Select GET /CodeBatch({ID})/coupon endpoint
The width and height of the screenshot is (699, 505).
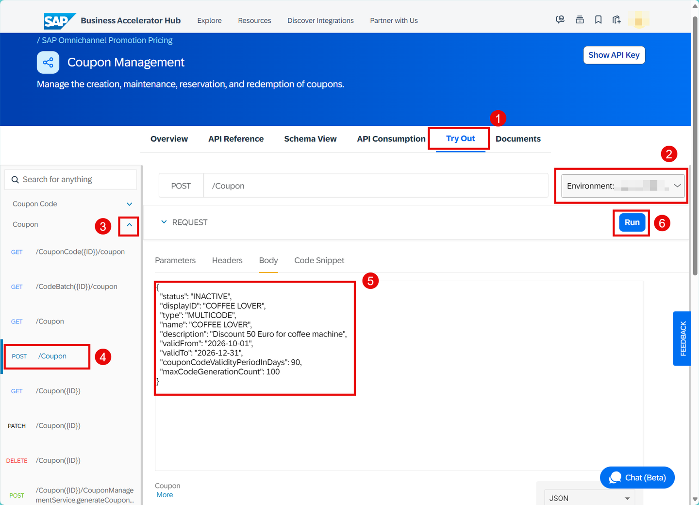[x=70, y=287]
